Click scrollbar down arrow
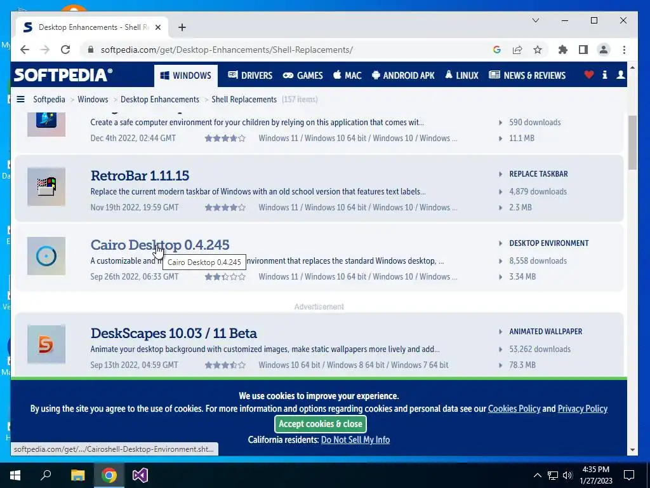 (632, 450)
